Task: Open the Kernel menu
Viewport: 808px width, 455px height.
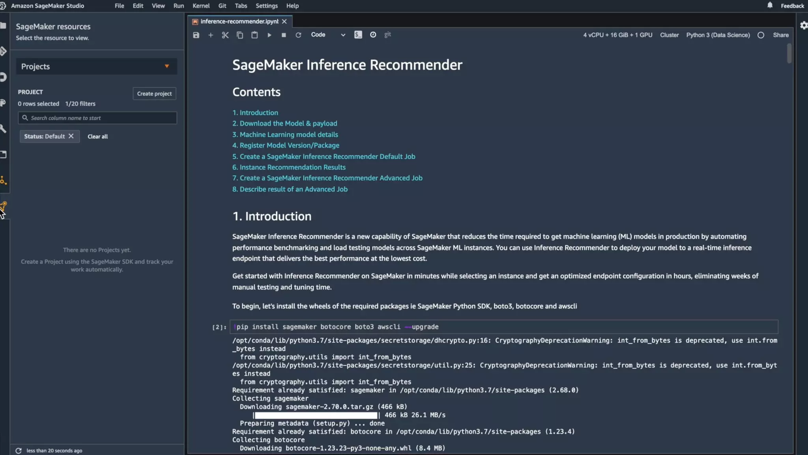Action: click(x=201, y=6)
